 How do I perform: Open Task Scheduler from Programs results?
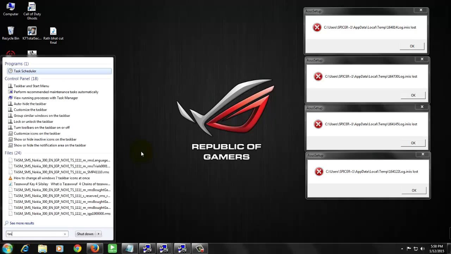tap(59, 71)
